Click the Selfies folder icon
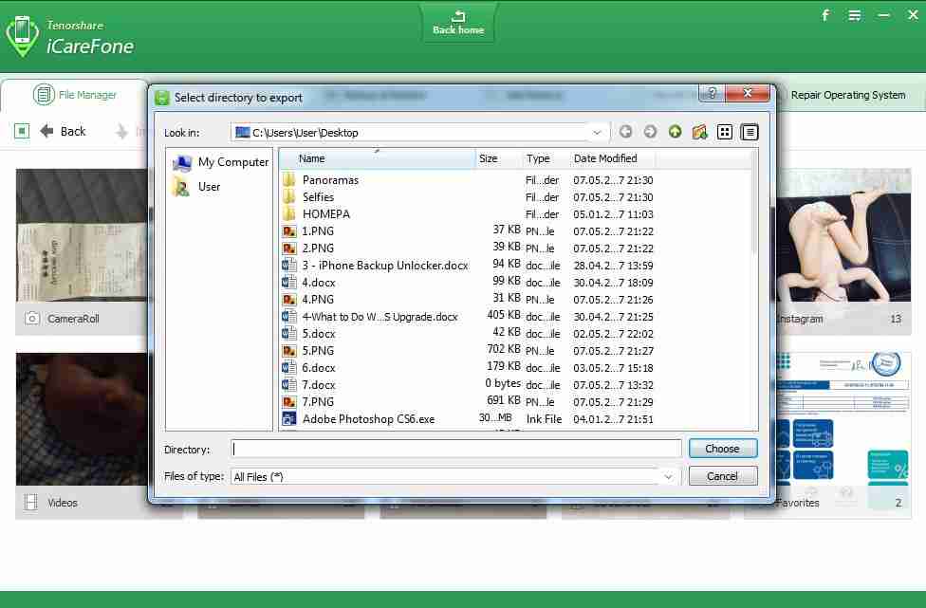Viewport: 926px width, 608px height. [x=288, y=196]
